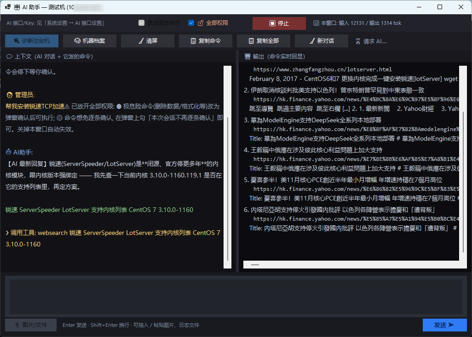This screenshot has width=472, height=337.
Task: Expand the 调用工具 websearch chevron
Action: [x=7, y=233]
